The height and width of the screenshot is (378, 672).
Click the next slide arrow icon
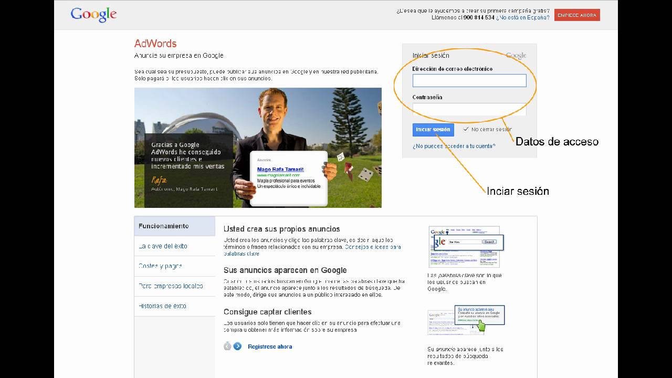pyautogui.click(x=237, y=346)
